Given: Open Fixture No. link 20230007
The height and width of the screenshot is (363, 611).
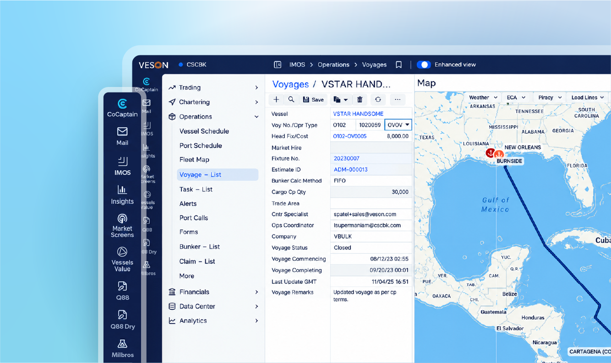Looking at the screenshot, I should click(347, 158).
